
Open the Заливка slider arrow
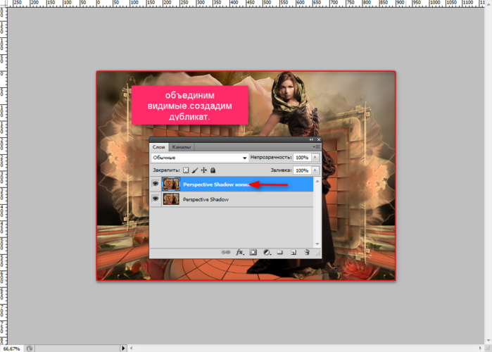[x=315, y=170]
